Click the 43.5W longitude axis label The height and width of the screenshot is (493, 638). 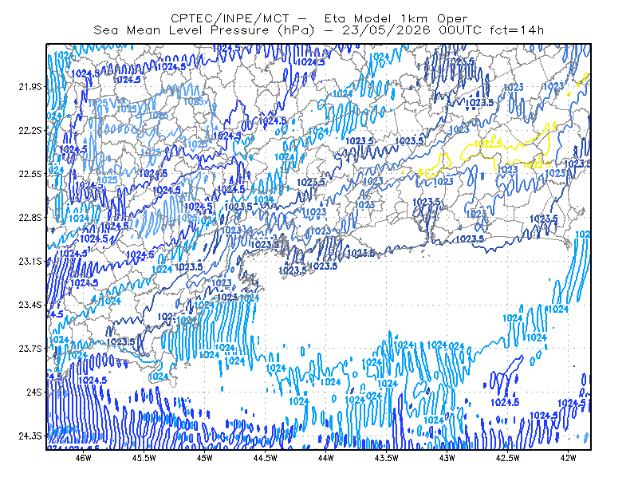(386, 458)
